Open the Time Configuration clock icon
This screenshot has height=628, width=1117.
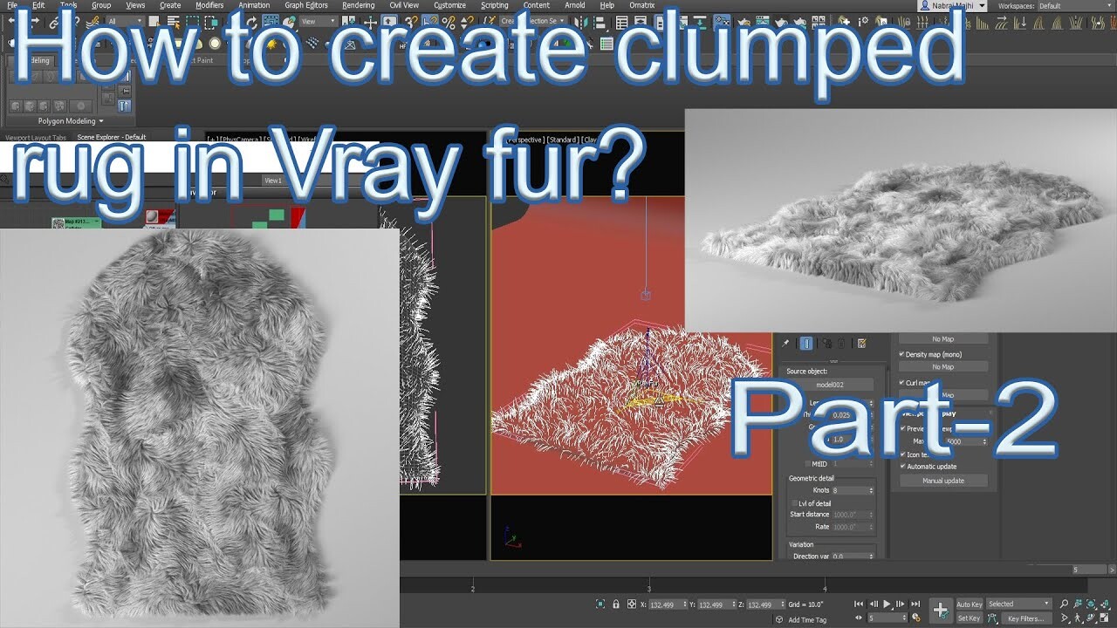(x=915, y=617)
